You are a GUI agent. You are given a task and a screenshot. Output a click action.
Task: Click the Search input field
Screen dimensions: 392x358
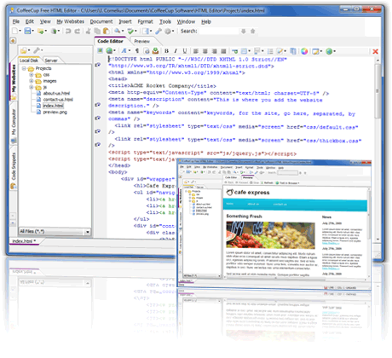coord(219,31)
